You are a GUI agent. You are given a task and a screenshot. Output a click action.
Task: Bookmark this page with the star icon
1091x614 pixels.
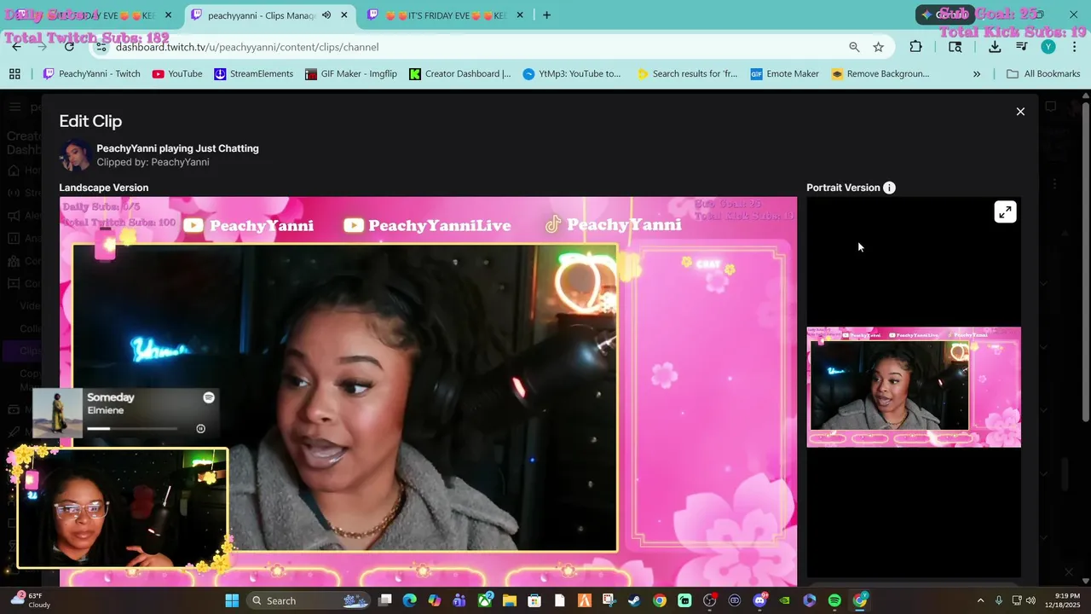pos(879,47)
